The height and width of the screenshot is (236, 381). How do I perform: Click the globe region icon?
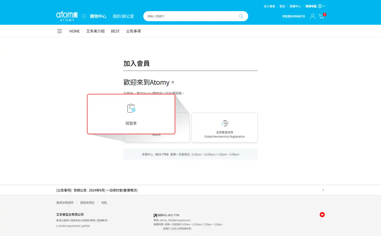[x=320, y=6]
